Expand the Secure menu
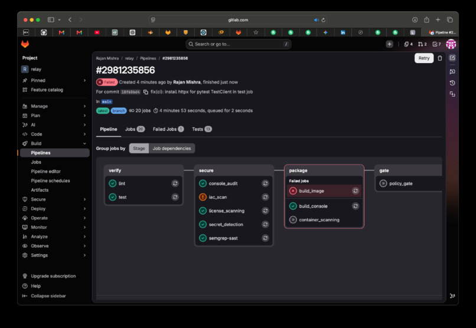Viewport: 476px width, 328px height. pyautogui.click(x=55, y=199)
